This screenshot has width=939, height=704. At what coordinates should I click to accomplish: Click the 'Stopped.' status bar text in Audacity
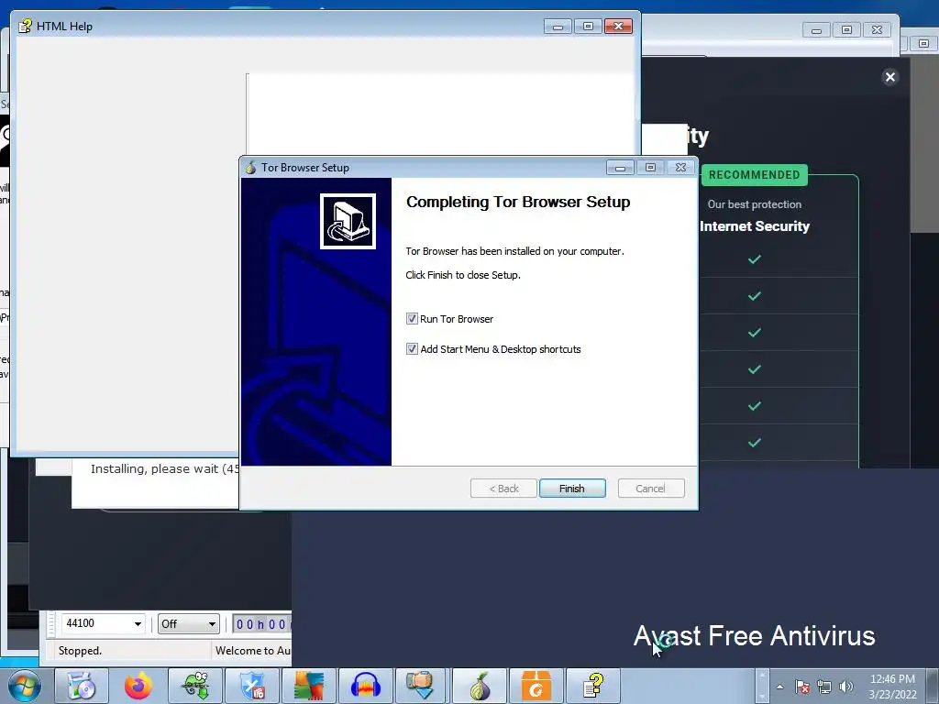(81, 651)
